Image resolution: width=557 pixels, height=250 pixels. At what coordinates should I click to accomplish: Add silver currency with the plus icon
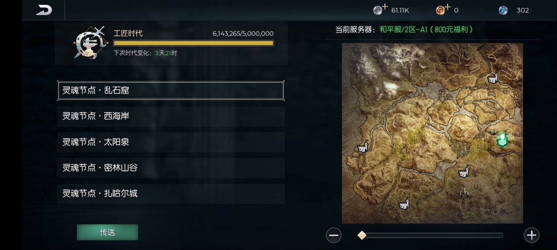point(385,7)
